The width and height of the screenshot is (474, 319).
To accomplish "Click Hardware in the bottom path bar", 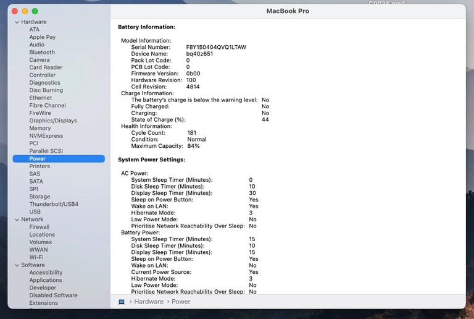I will (149, 302).
